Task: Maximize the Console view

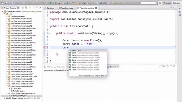Action: [x=174, y=66]
